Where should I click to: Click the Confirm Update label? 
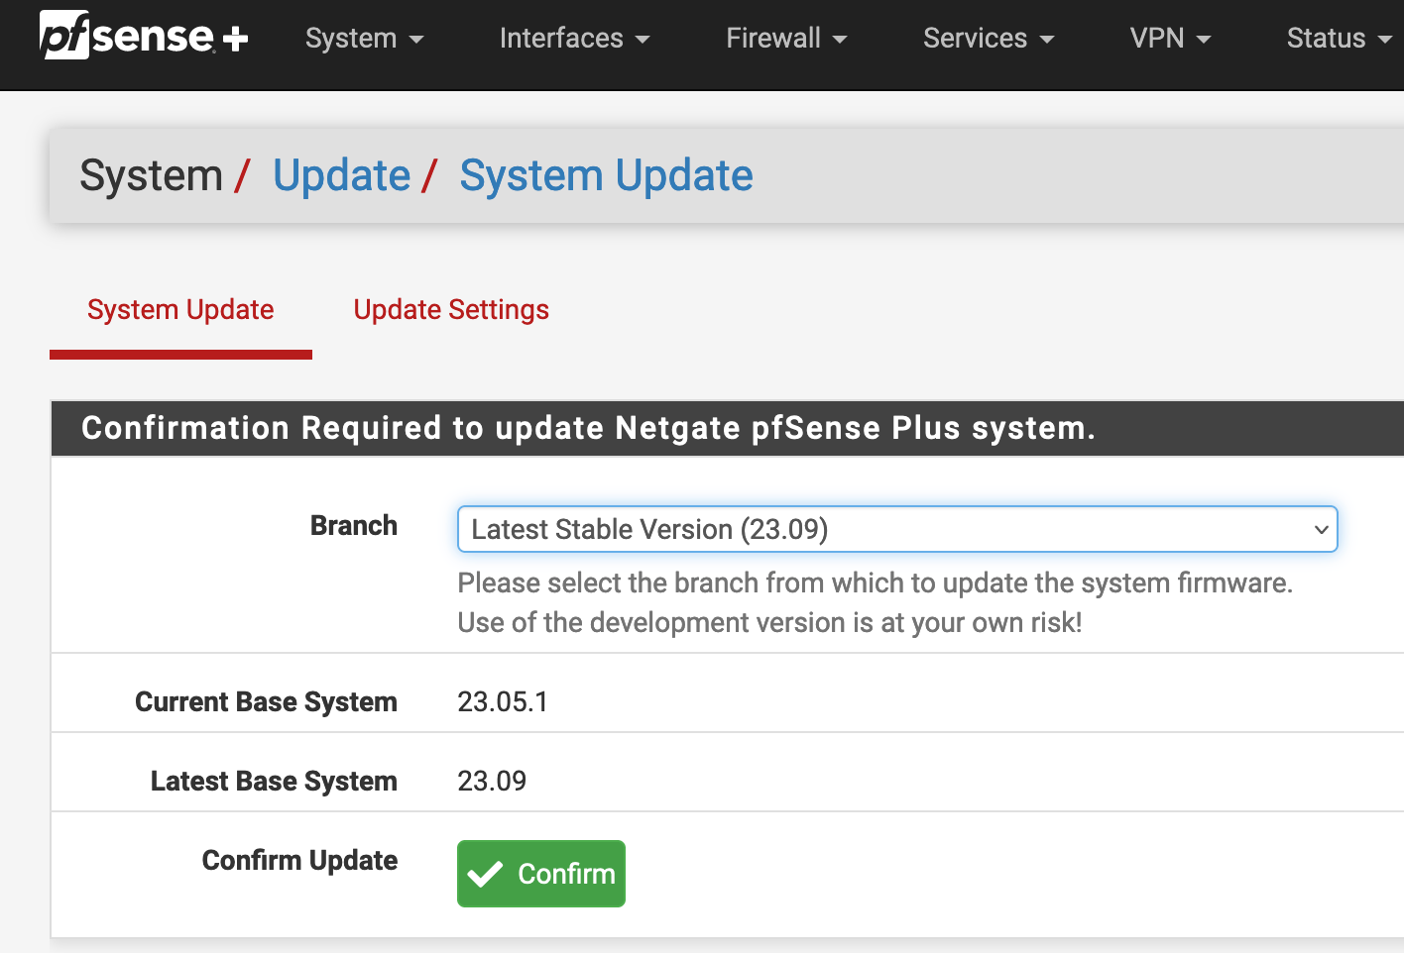299,860
